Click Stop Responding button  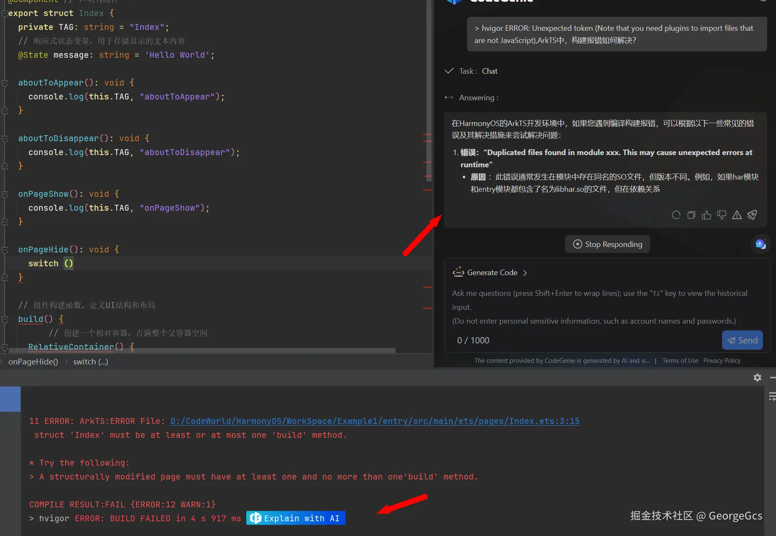(607, 244)
